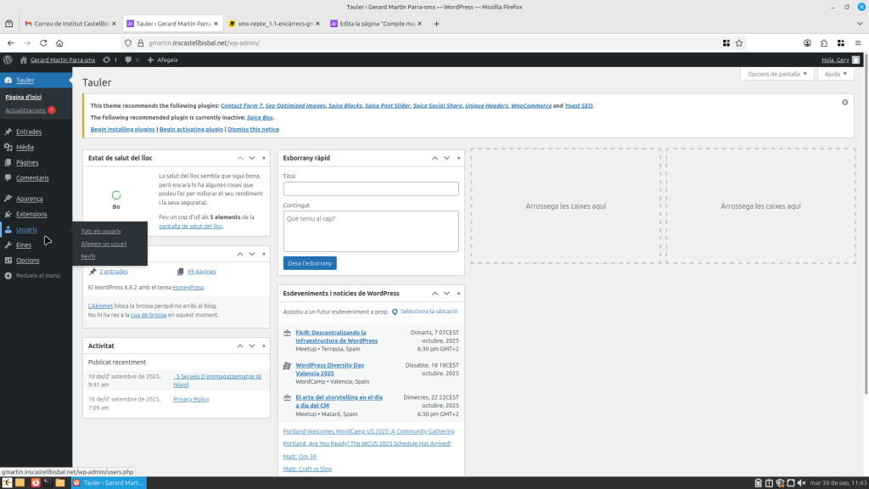Open Firefox extensions puzzle icon
Viewport: 869px width, 489px height.
(823, 42)
